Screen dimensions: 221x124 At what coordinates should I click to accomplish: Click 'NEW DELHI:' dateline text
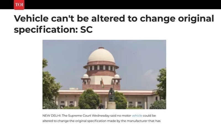[x=52, y=115]
